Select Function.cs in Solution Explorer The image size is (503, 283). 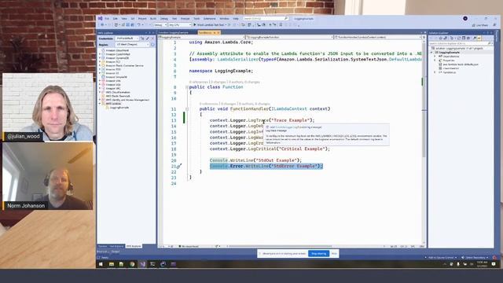(449, 72)
